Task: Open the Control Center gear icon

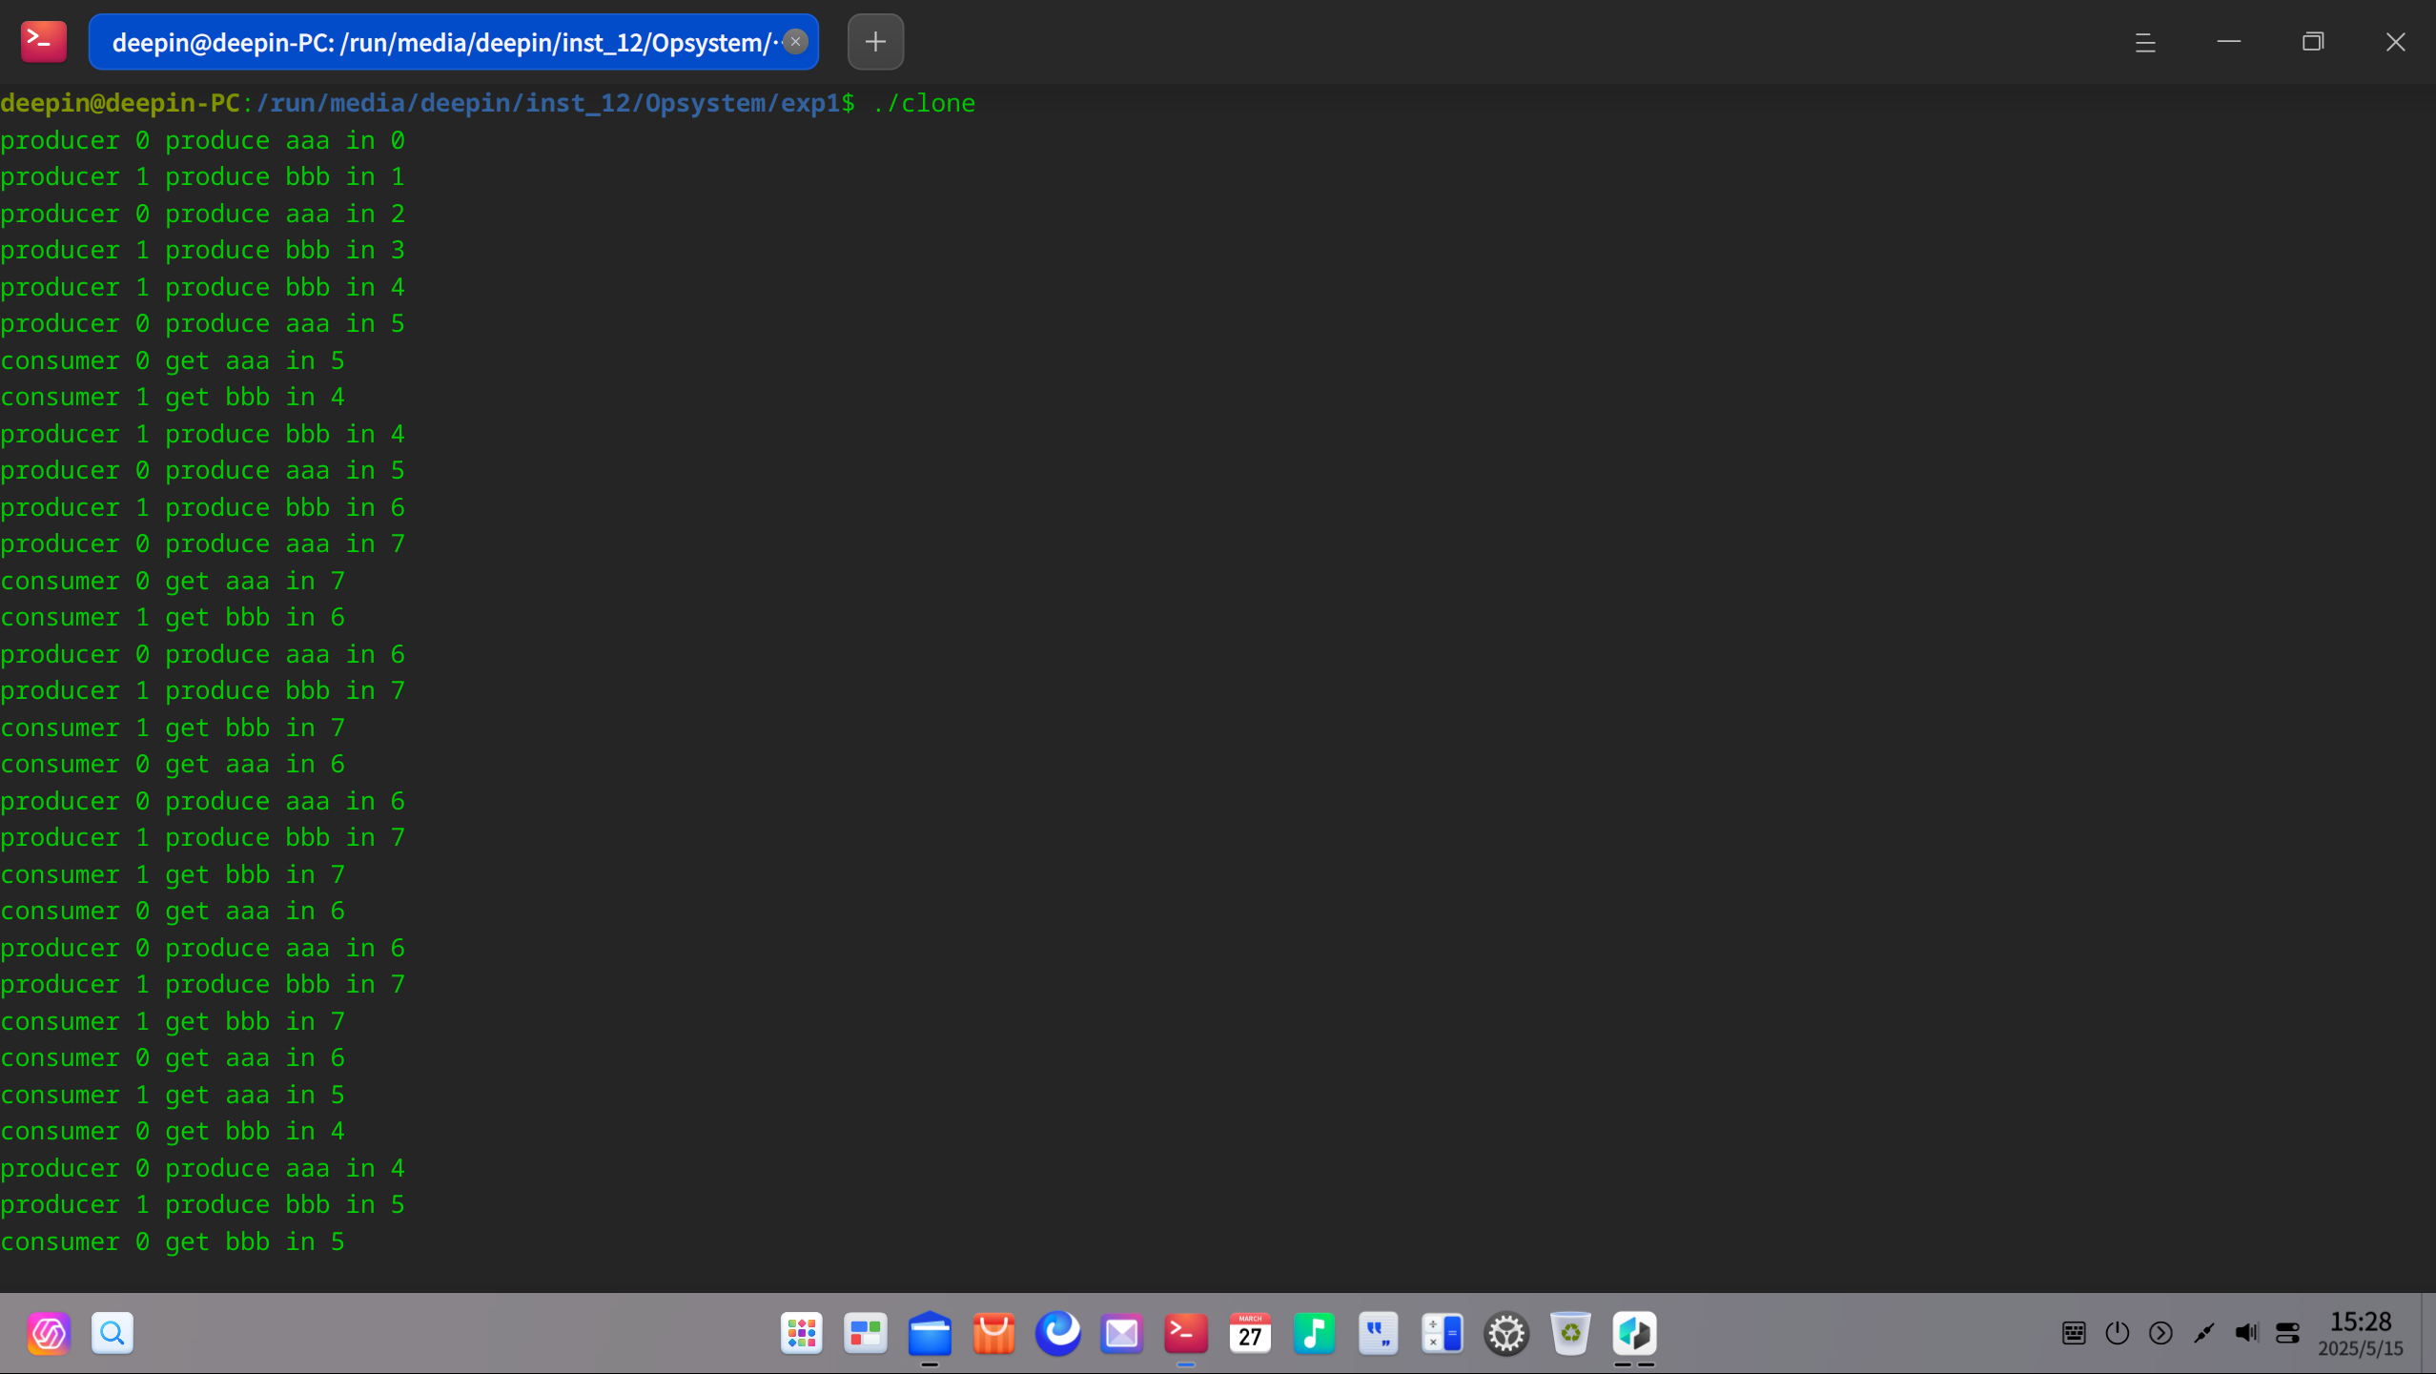Action: [x=1506, y=1333]
